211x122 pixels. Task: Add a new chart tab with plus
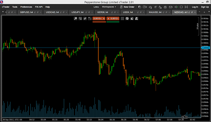click(204, 12)
